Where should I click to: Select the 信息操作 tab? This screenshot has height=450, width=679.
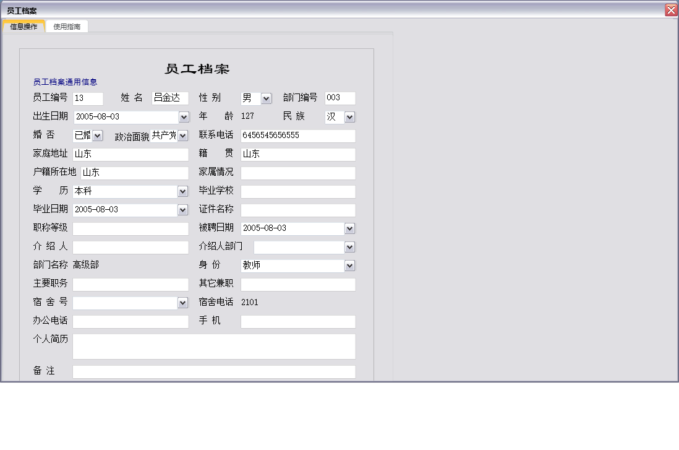tap(23, 27)
